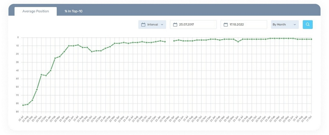Viewport: 329px width, 135px height.
Task: Click the calendar icon in Interval selector
Action: [x=143, y=25]
